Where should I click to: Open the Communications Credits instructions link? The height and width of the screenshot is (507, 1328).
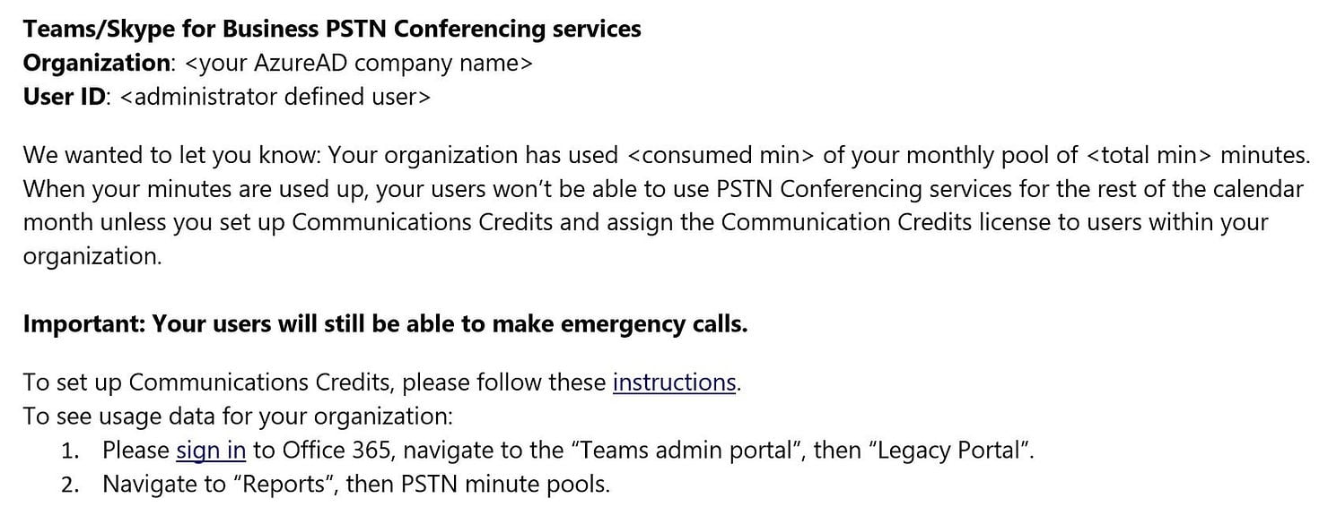click(675, 382)
